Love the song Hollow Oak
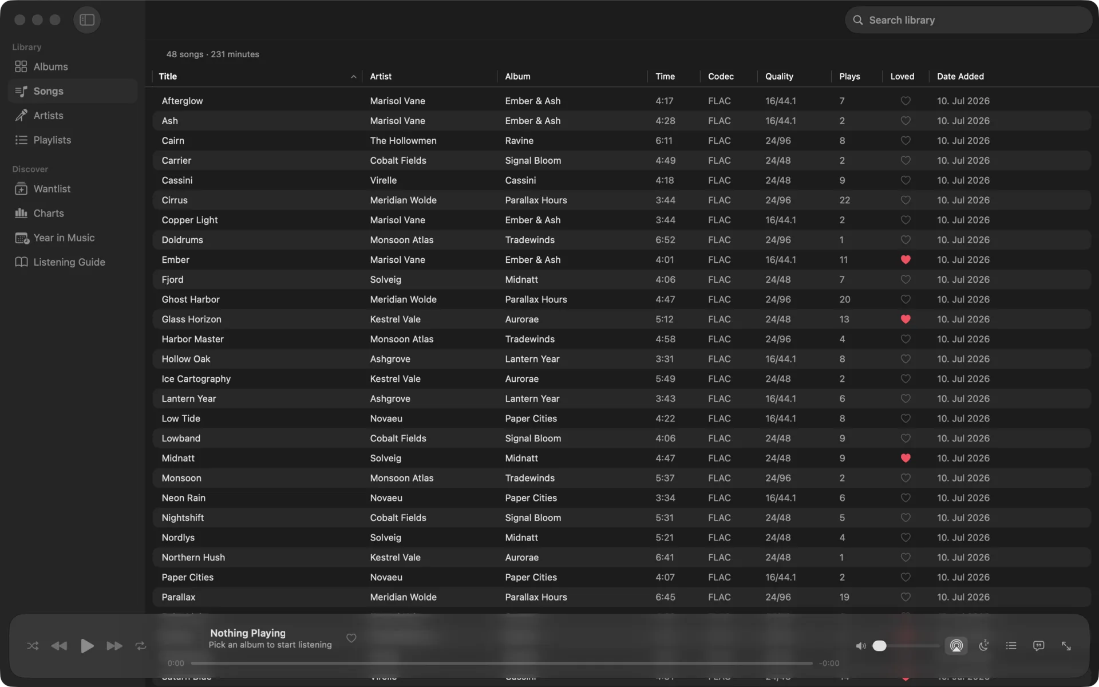 coord(906,359)
